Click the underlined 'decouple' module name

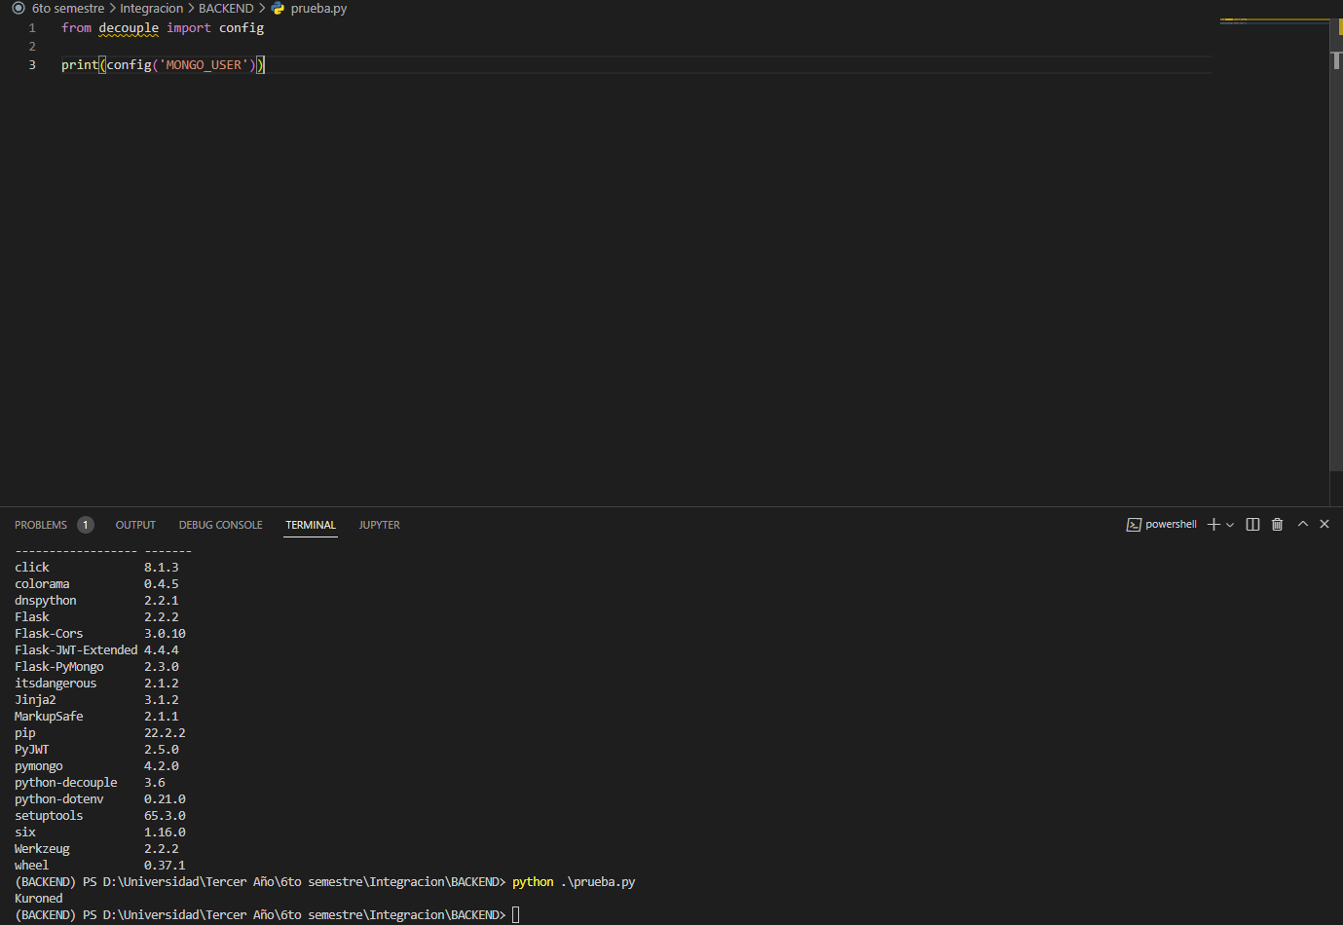[x=129, y=28]
